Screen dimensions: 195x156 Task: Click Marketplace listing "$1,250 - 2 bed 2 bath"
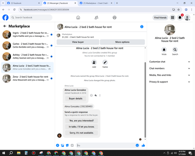tap(78, 37)
